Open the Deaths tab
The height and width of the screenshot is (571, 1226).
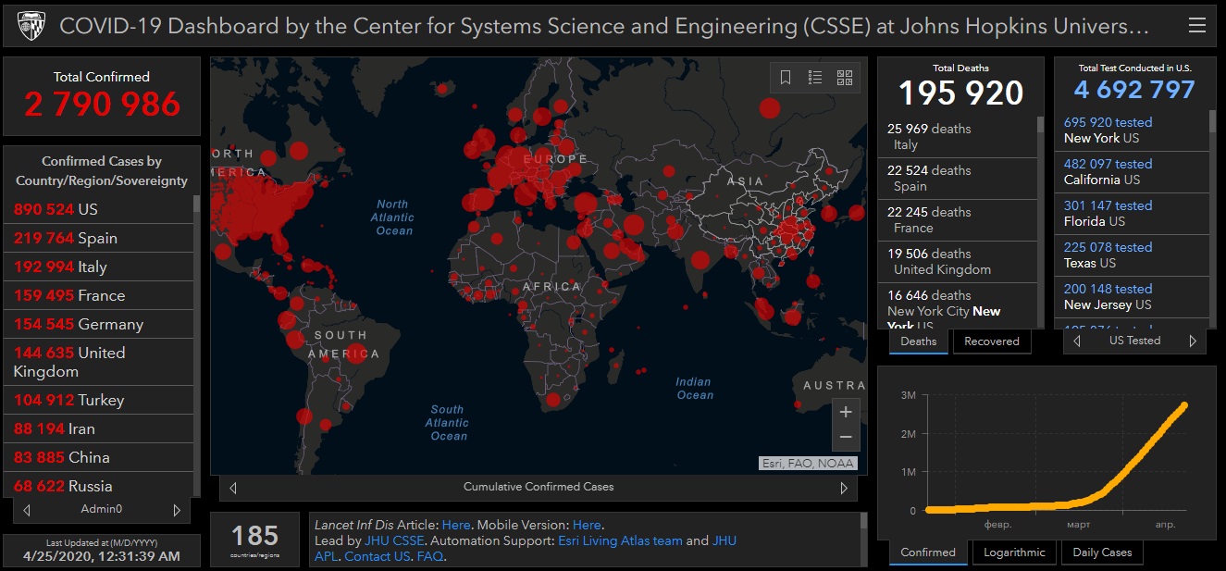[x=918, y=341]
